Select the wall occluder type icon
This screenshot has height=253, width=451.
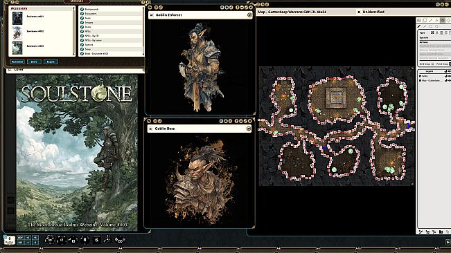[432, 32]
